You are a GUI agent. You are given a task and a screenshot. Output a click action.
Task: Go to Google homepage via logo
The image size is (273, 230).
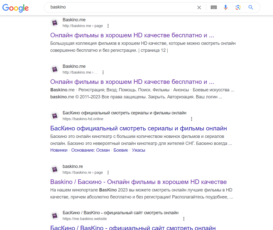[15, 8]
